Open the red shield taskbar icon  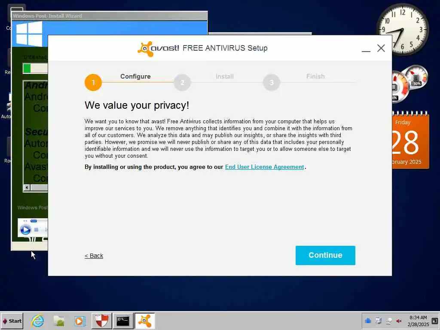coord(101,321)
